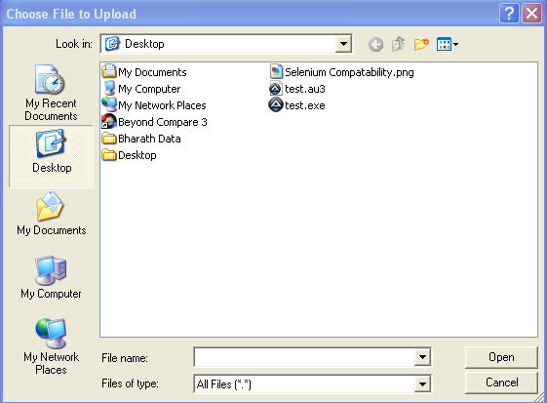Open the View menu icon dropdown

point(448,44)
